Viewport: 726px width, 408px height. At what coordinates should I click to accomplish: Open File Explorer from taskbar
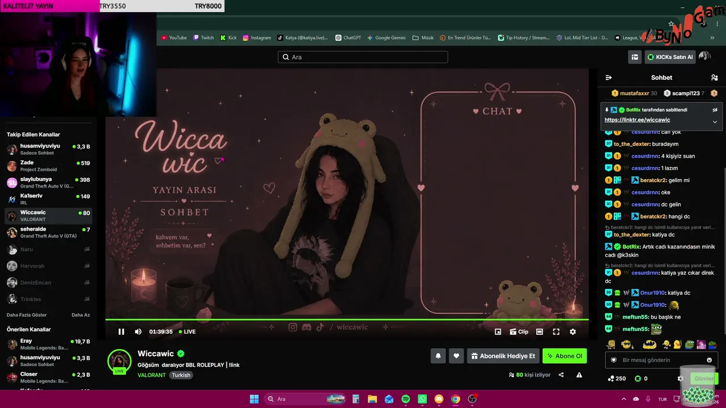coord(372,399)
